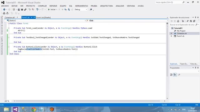Open the ARQUITECTURA menu
This screenshot has height=112, width=200.
pyautogui.click(x=106, y=6)
